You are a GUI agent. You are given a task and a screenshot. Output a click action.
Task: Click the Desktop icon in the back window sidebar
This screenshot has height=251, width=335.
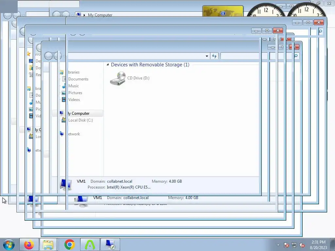pos(31,61)
